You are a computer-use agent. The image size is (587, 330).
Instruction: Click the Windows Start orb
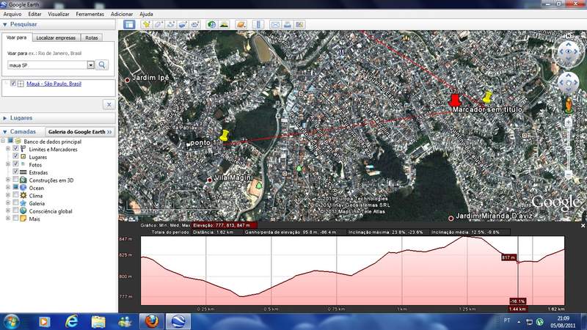click(x=12, y=322)
